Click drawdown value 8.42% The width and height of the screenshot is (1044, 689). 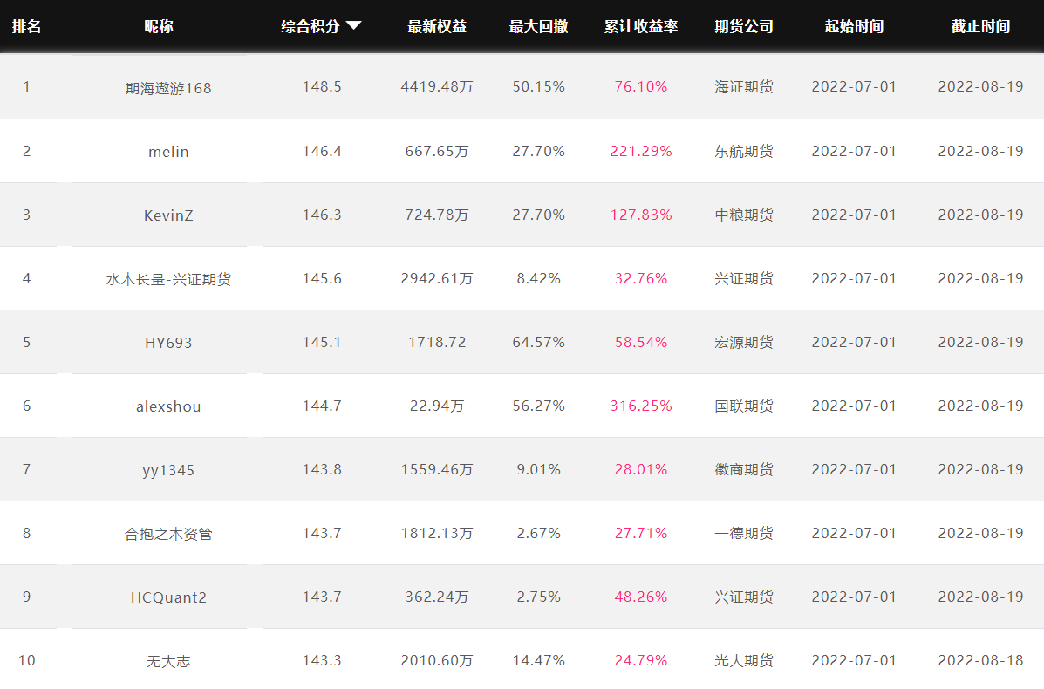(539, 278)
